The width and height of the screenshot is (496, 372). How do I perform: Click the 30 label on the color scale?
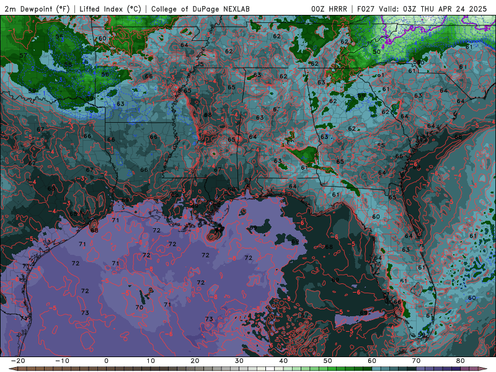click(x=239, y=361)
